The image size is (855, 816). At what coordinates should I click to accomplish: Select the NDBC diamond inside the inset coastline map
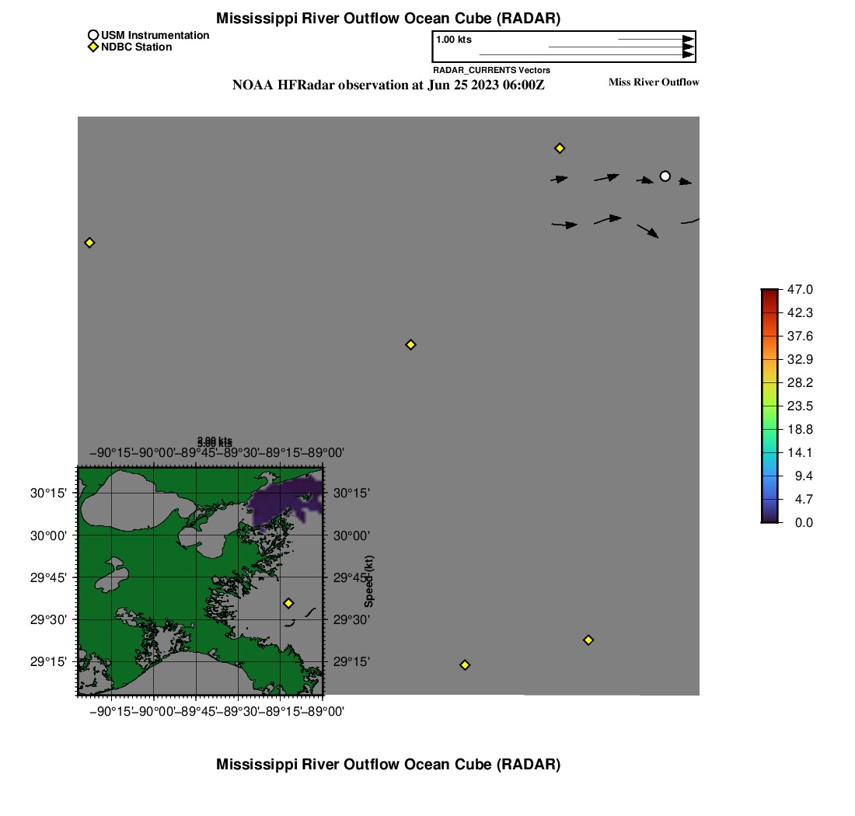pos(288,603)
